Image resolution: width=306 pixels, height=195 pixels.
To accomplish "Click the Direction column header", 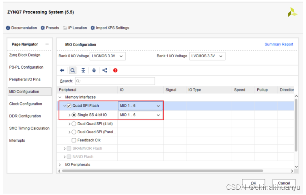I will tap(286, 90).
